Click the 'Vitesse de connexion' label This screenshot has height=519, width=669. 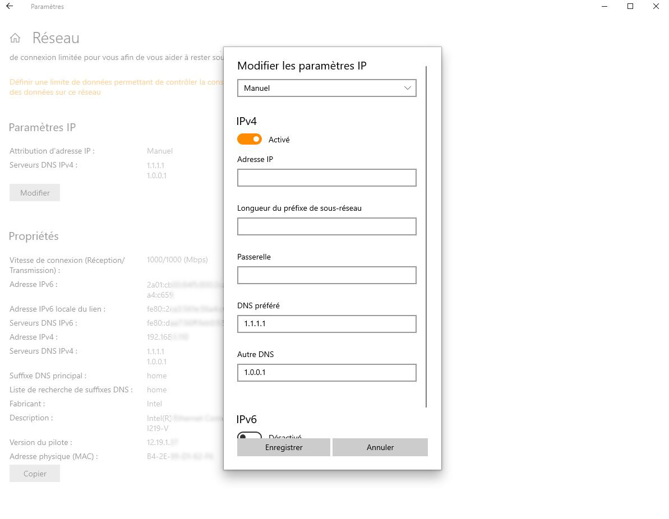click(67, 265)
